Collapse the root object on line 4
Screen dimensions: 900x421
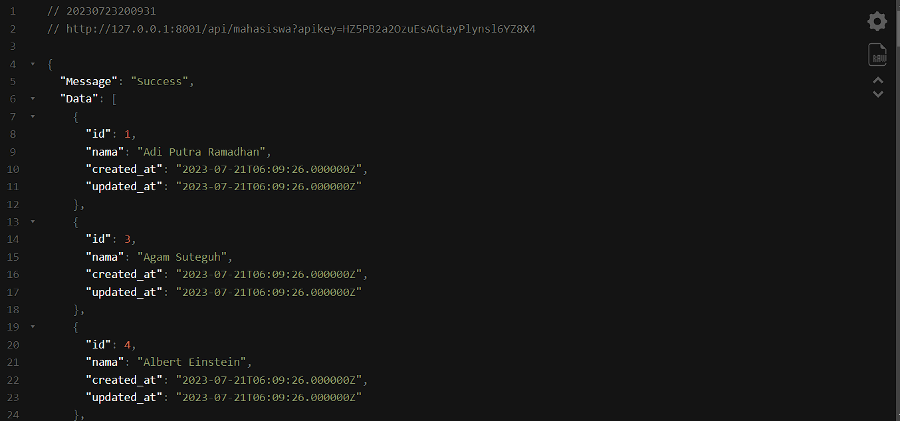point(33,65)
